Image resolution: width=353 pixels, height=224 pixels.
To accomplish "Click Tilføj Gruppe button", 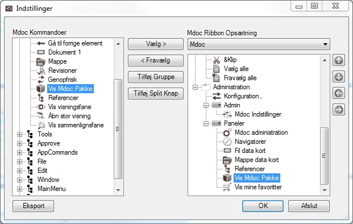I will (156, 77).
